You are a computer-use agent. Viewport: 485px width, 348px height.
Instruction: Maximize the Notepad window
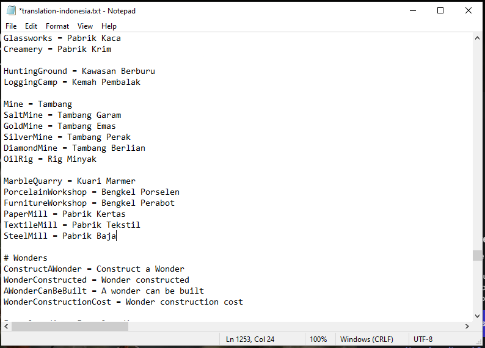coord(440,10)
